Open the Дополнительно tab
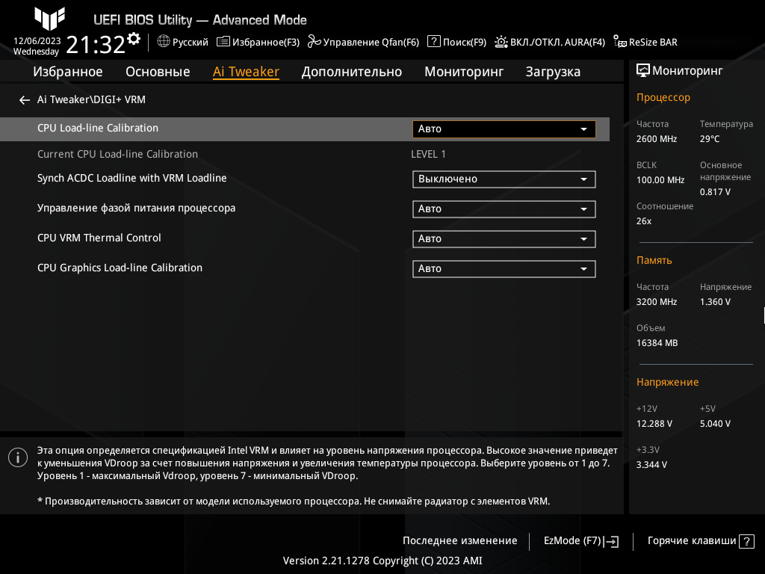 pyautogui.click(x=352, y=72)
